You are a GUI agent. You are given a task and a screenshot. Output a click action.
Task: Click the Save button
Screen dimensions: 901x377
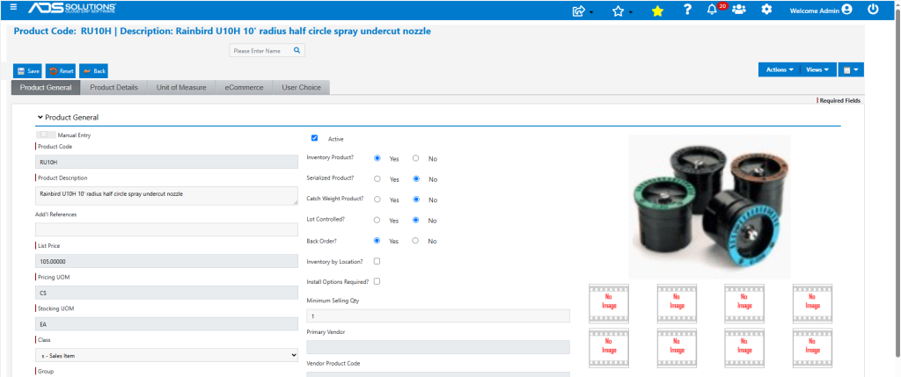tap(27, 71)
